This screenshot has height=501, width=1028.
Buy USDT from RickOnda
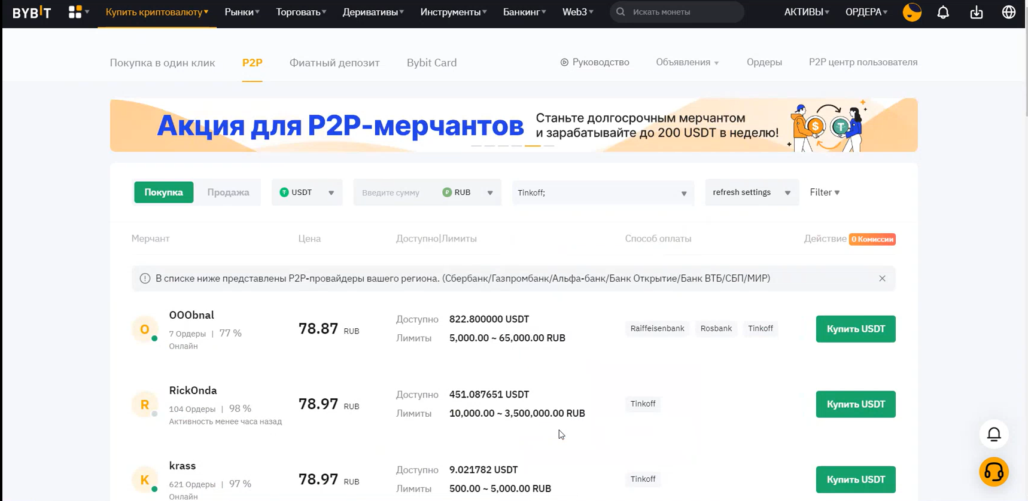tap(856, 404)
